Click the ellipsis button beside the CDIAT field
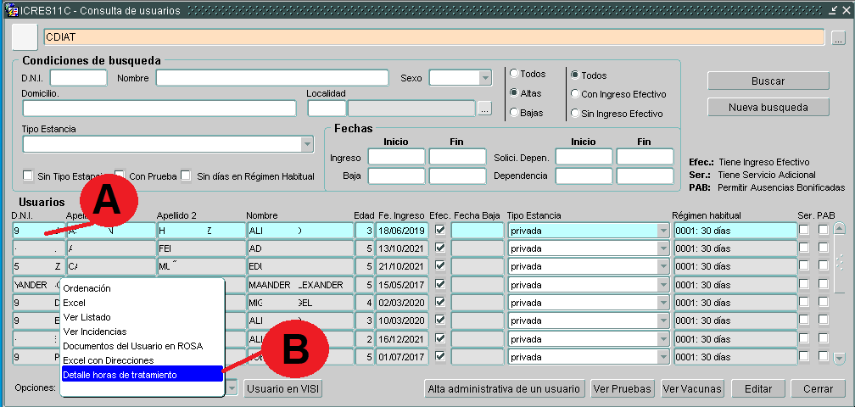Image resolution: width=855 pixels, height=407 pixels. click(x=838, y=38)
